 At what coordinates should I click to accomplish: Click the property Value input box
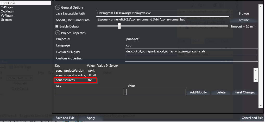click(156, 92)
